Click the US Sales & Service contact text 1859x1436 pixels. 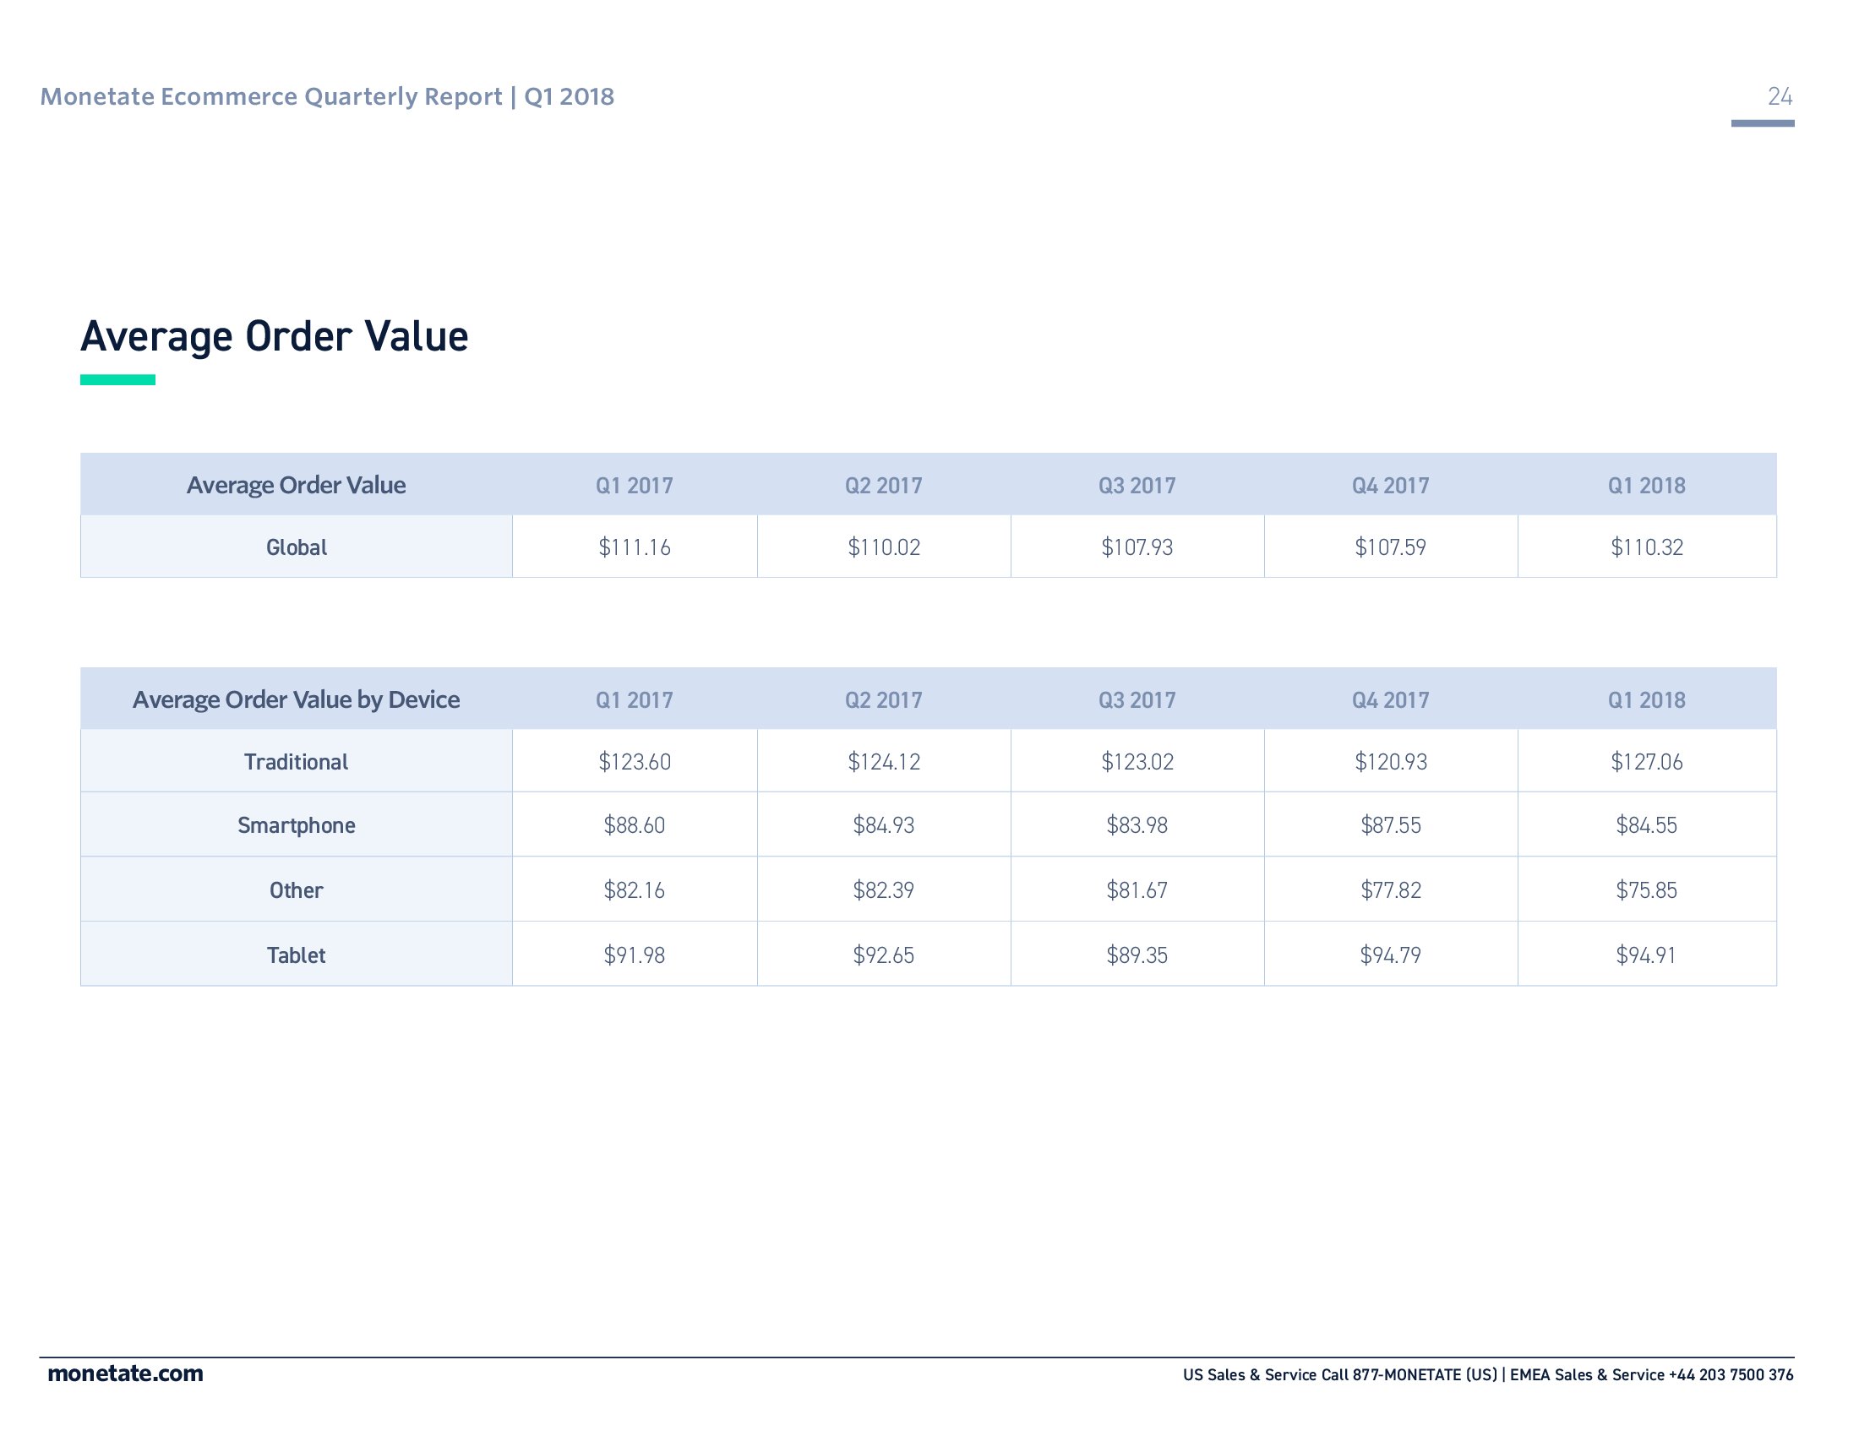(x=1339, y=1374)
